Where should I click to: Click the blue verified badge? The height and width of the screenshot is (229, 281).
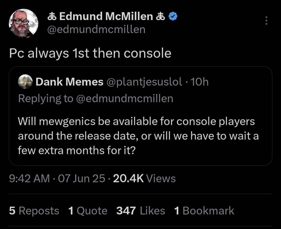172,17
